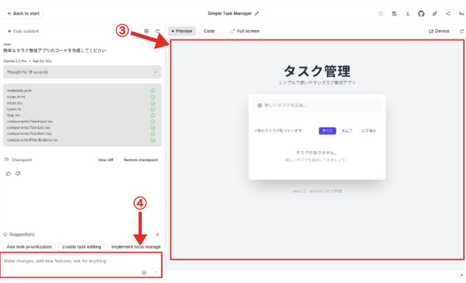Open the index.tsx file entry
The image size is (466, 283).
pos(15,103)
